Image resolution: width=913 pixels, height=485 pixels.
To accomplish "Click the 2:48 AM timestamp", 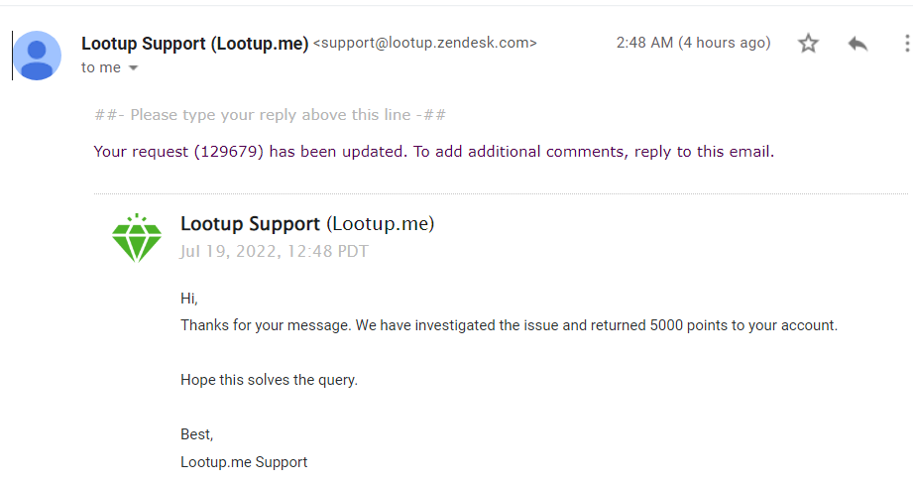I will (x=693, y=43).
